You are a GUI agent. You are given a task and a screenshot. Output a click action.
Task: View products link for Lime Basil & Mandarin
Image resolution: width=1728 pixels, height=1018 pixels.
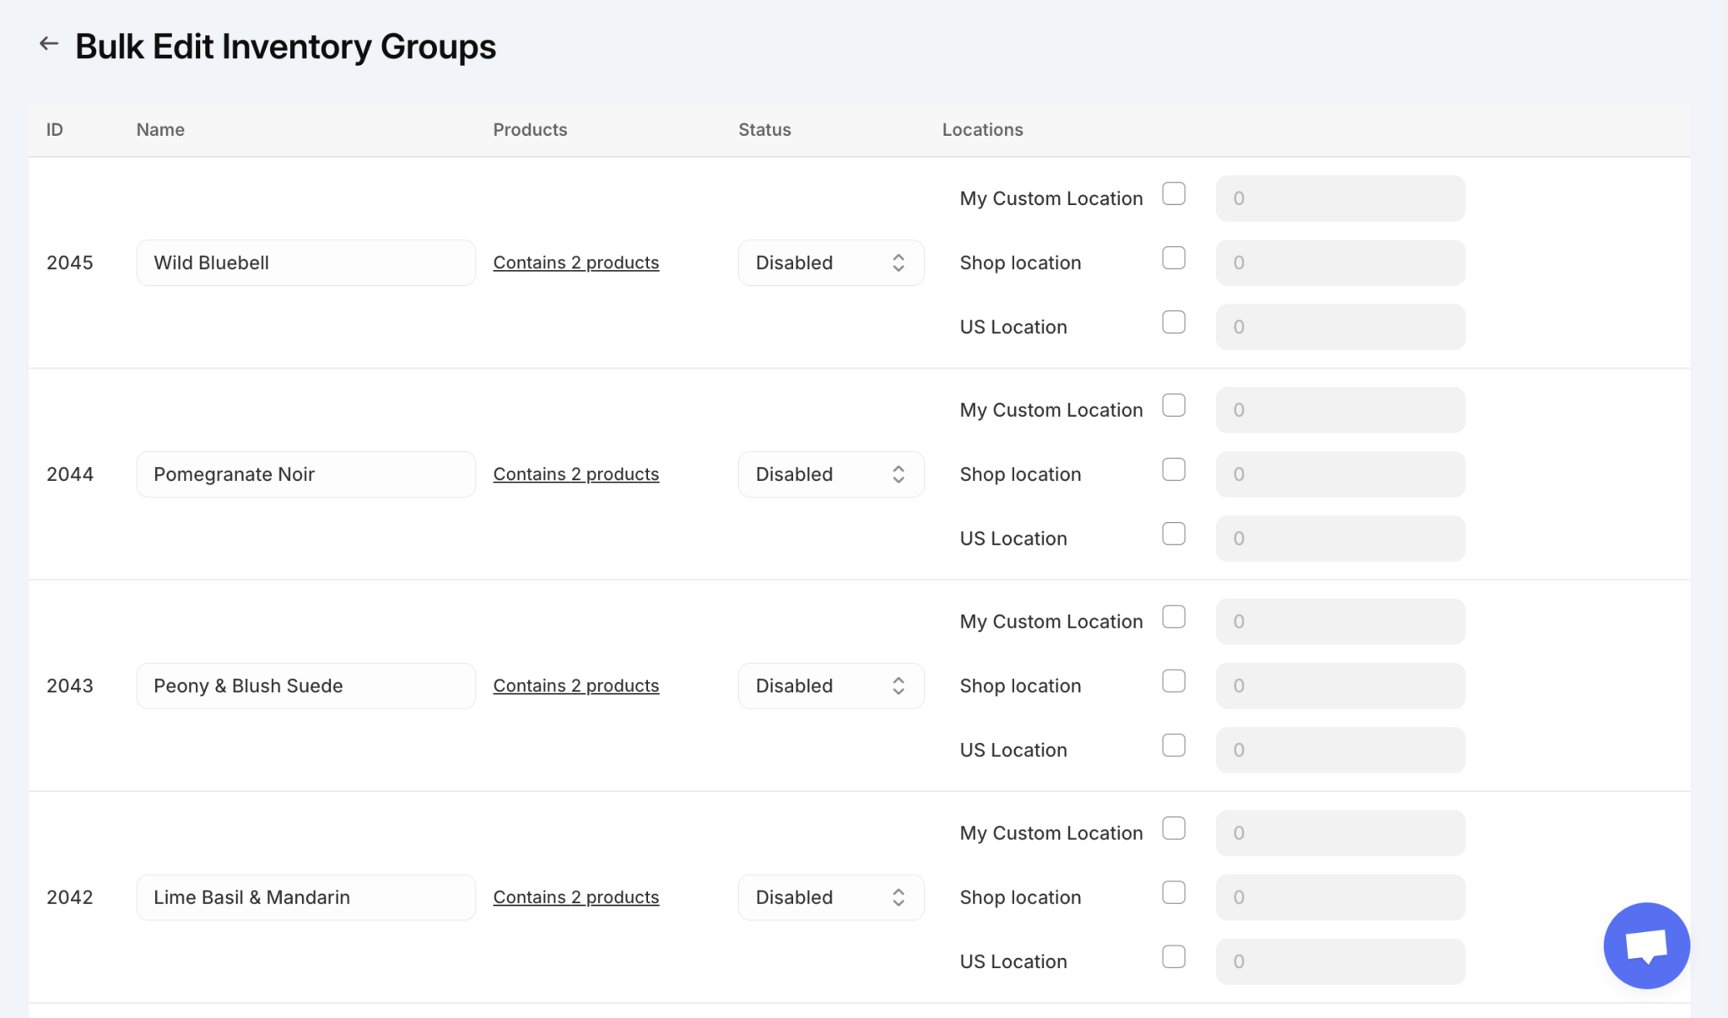(x=576, y=898)
